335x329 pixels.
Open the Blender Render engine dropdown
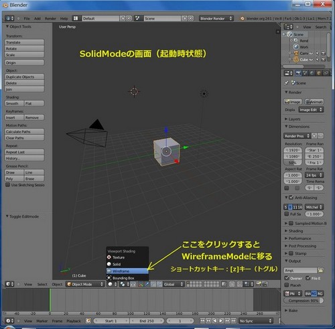click(x=216, y=18)
